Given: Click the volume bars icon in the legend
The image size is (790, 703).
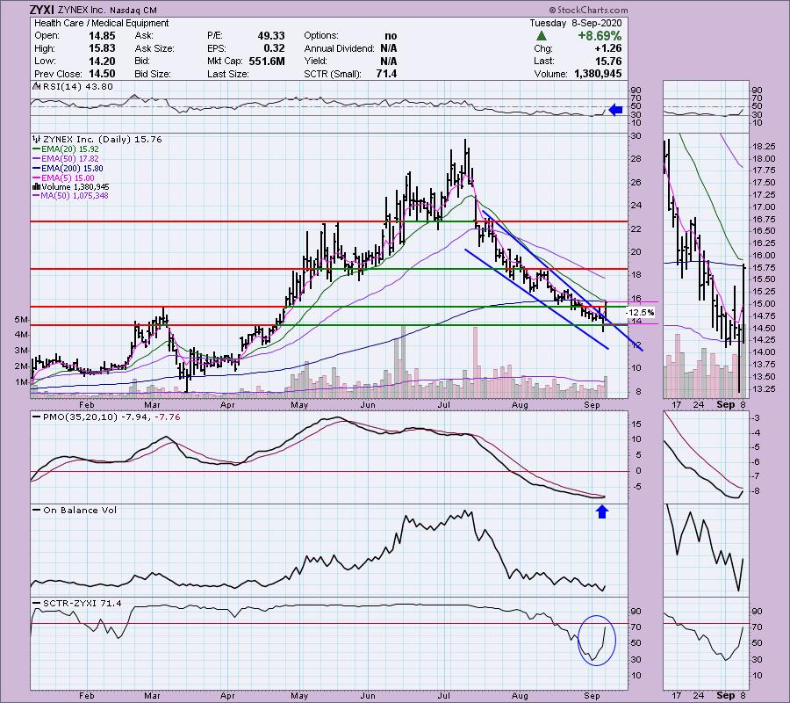Looking at the screenshot, I should (x=36, y=187).
